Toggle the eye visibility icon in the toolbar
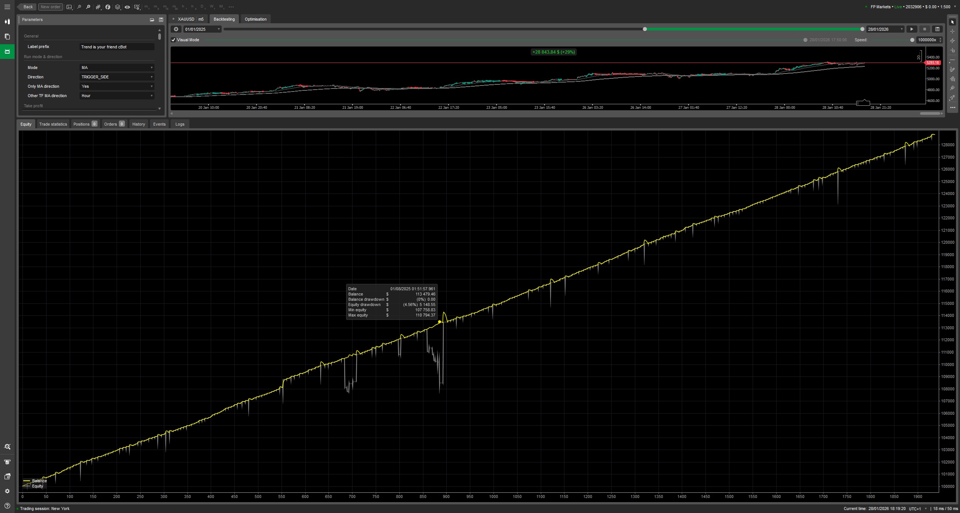This screenshot has height=513, width=960. [127, 7]
